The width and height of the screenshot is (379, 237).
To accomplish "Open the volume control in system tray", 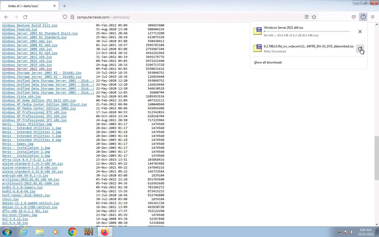I will (x=352, y=232).
